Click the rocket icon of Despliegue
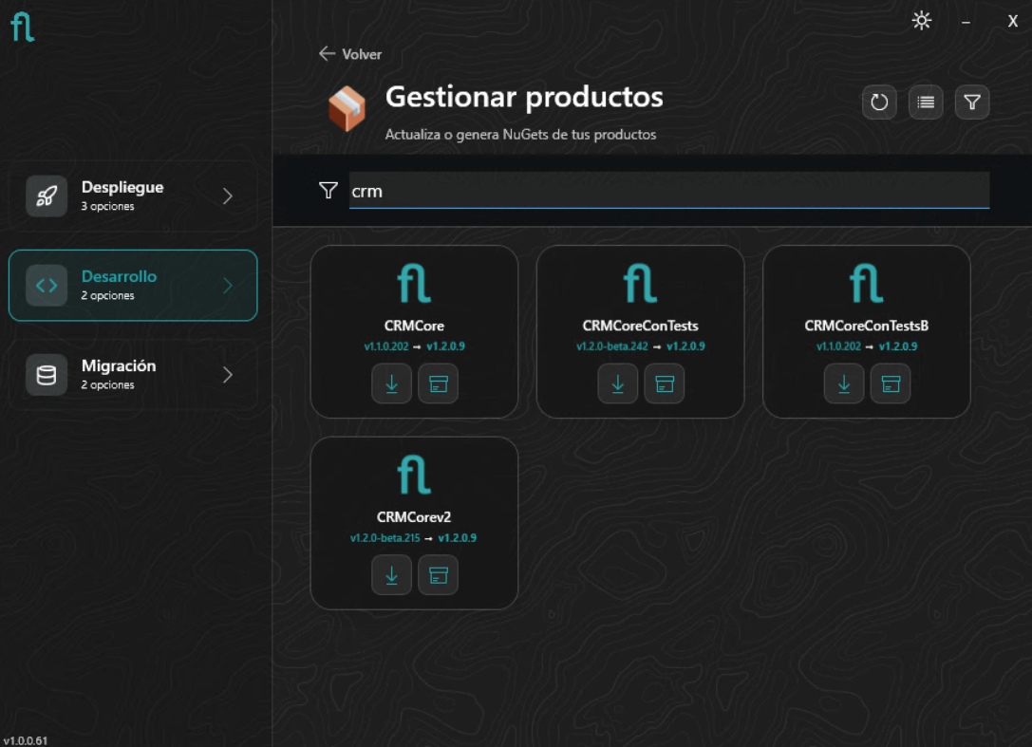 (x=47, y=196)
